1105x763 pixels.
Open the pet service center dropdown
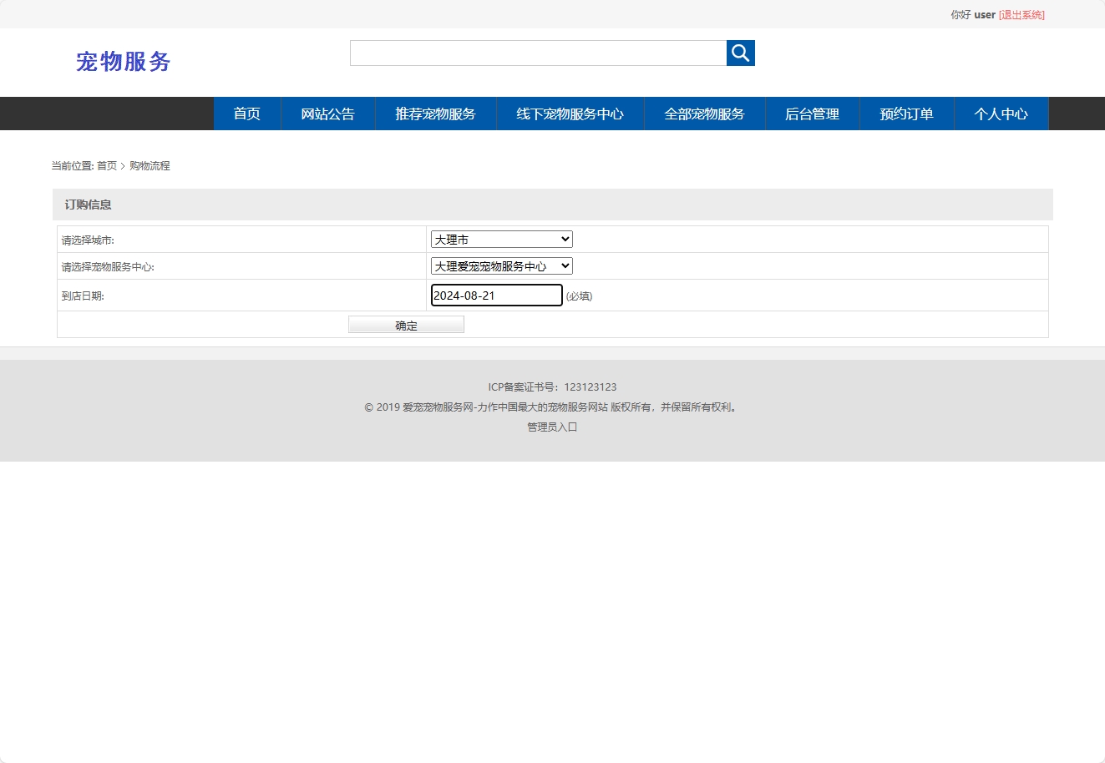tap(500, 265)
